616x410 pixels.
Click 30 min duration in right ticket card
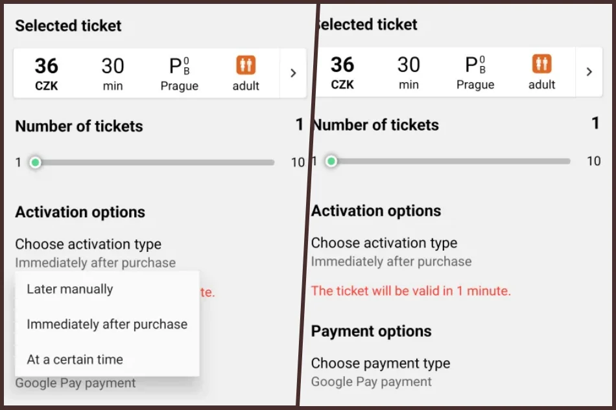[x=409, y=72]
